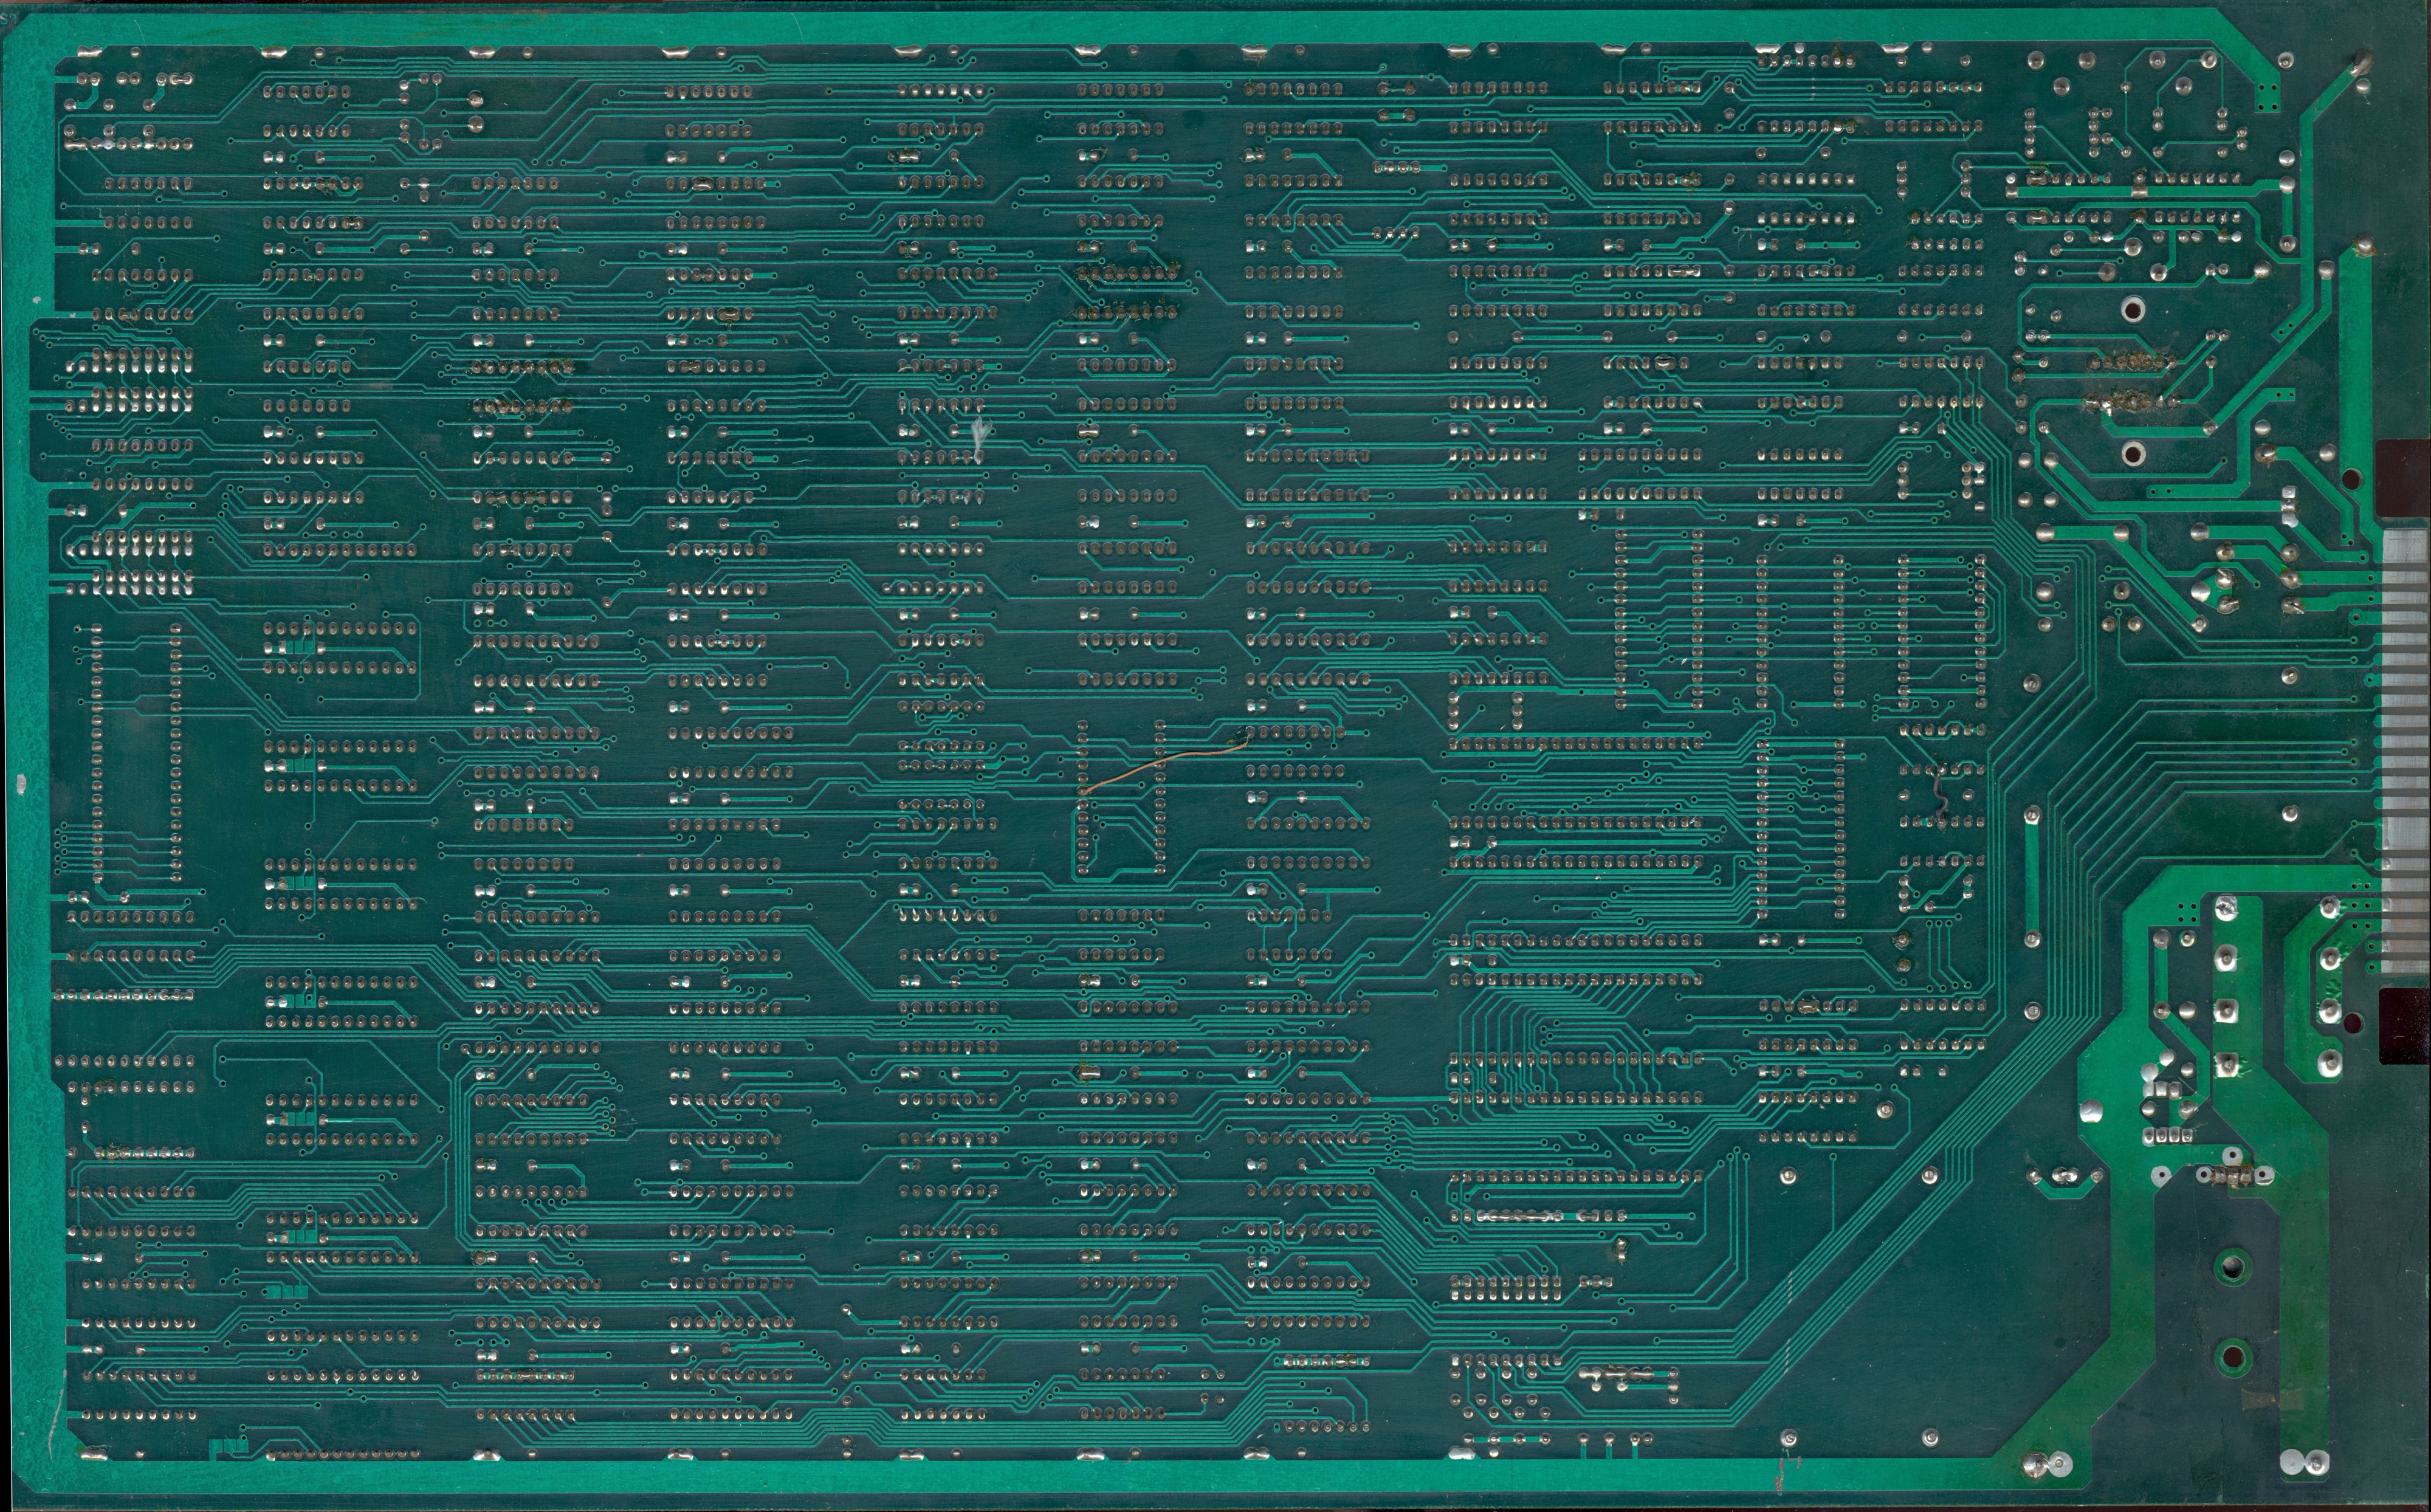Viewport: 2431px width, 1512px height.
Task: Click the 28-pin socket footprint below the jumper wire
Action: click(1120, 800)
